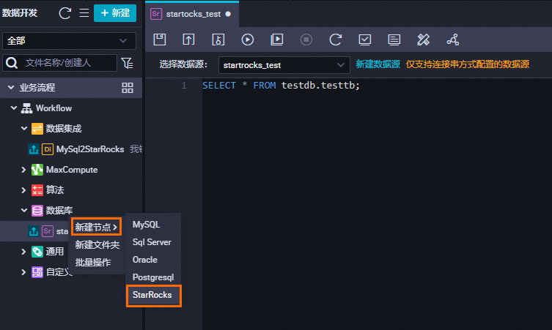The width and height of the screenshot is (552, 330).
Task: Choose 新建文件夹 from context menu
Action: (97, 244)
